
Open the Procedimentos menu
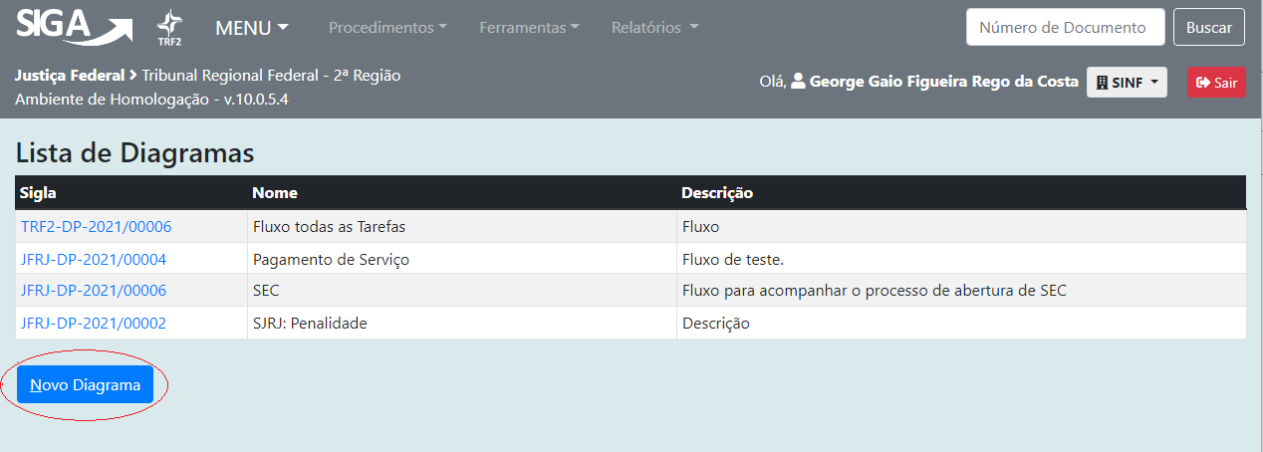point(387,28)
